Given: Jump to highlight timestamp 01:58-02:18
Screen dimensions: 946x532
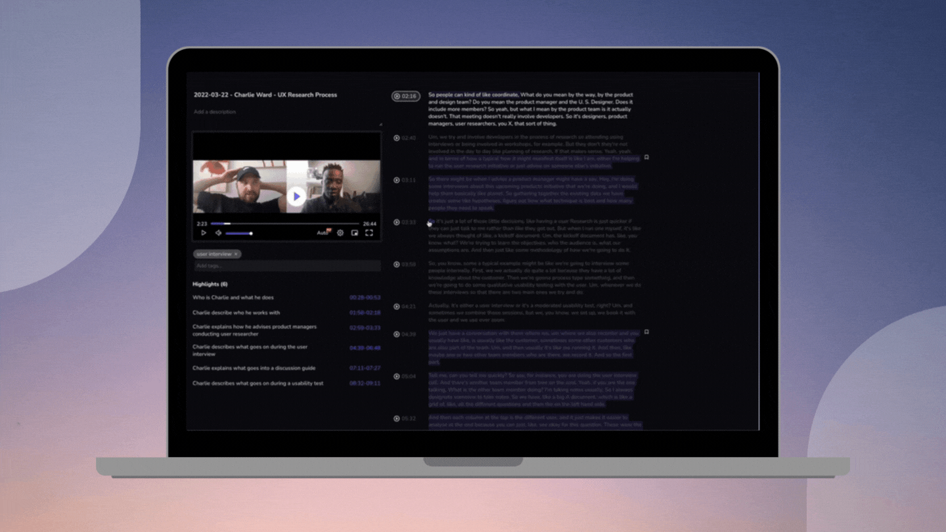Looking at the screenshot, I should click(x=365, y=313).
